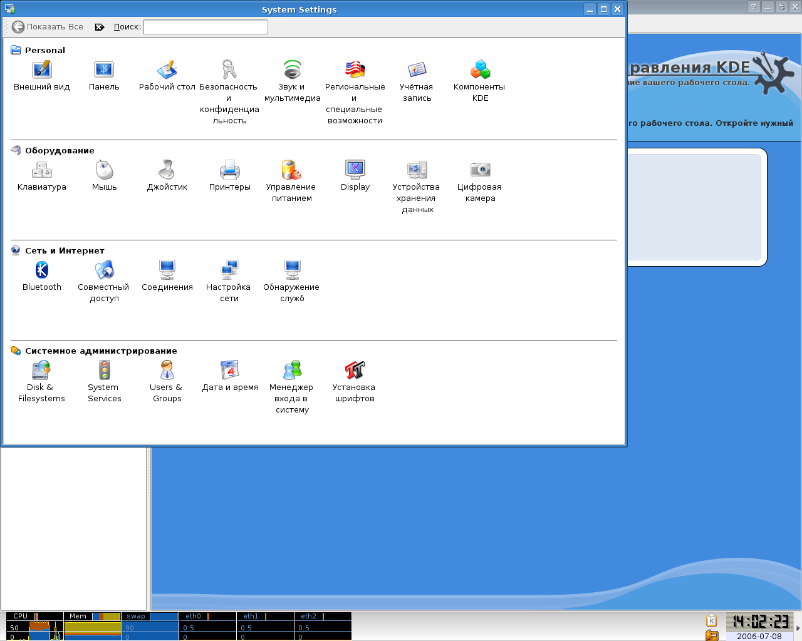Open Bluetooth settings
This screenshot has width=802, height=641.
pos(41,277)
